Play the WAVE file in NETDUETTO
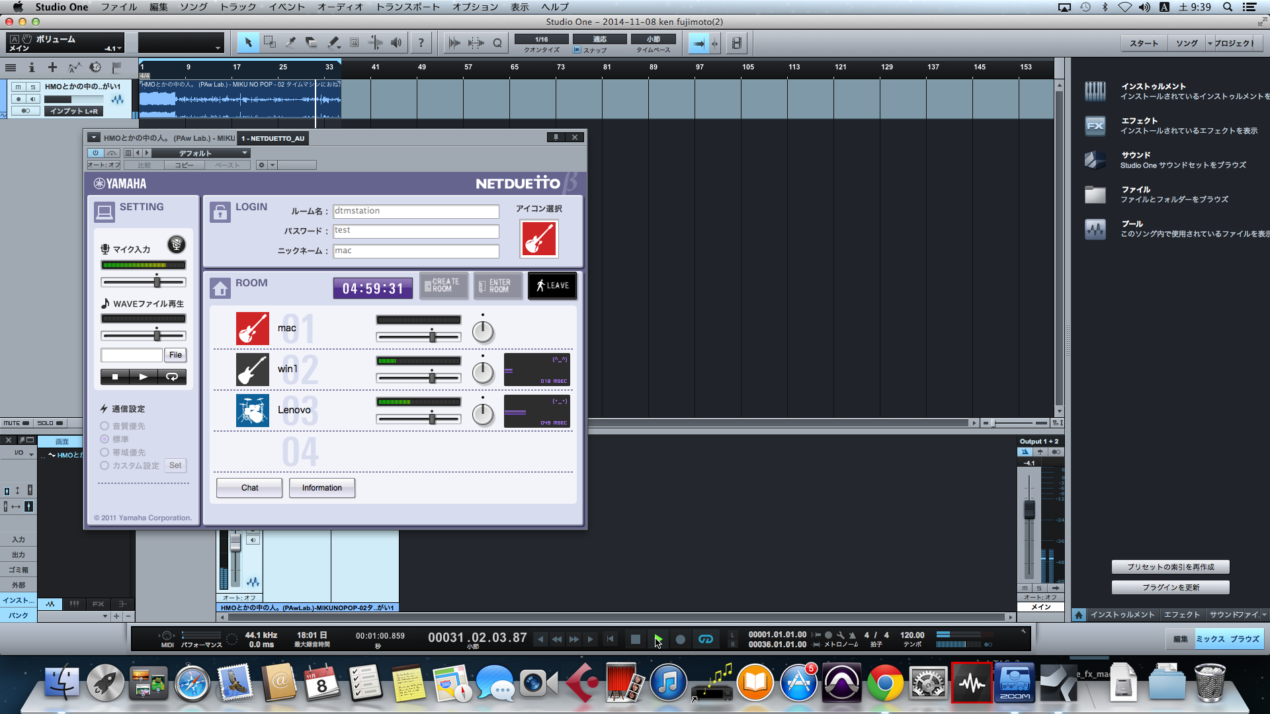This screenshot has height=714, width=1270. pos(144,377)
